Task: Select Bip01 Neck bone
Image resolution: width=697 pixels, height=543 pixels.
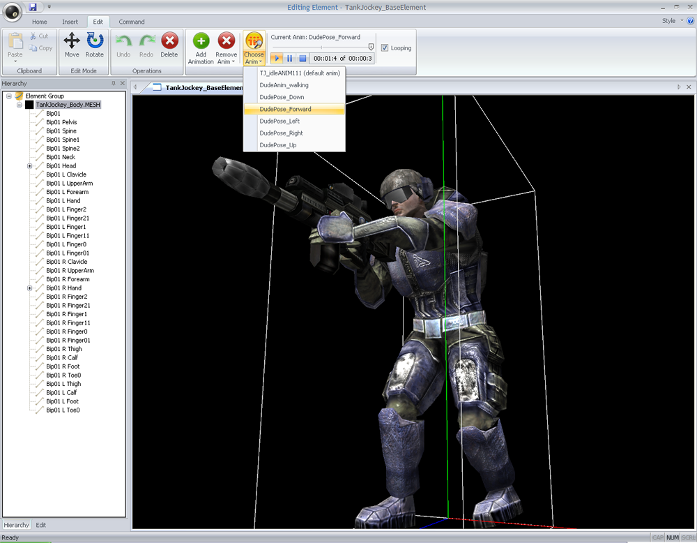Action: pos(61,157)
